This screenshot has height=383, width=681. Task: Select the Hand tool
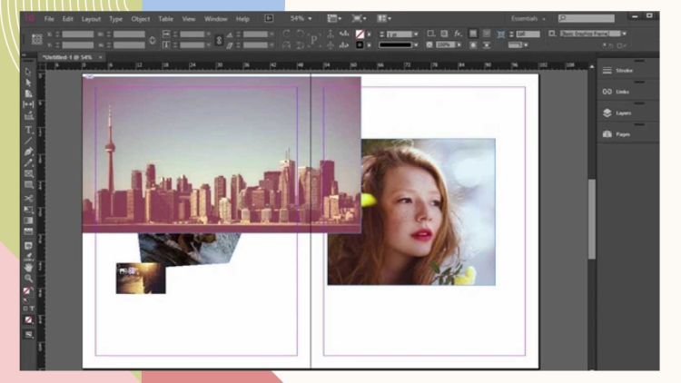tap(28, 268)
